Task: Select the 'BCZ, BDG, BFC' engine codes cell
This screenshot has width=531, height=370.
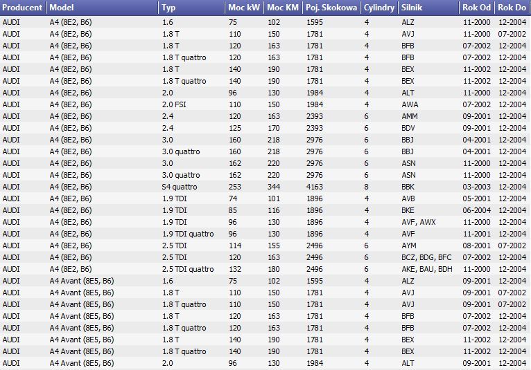Action: [427, 257]
